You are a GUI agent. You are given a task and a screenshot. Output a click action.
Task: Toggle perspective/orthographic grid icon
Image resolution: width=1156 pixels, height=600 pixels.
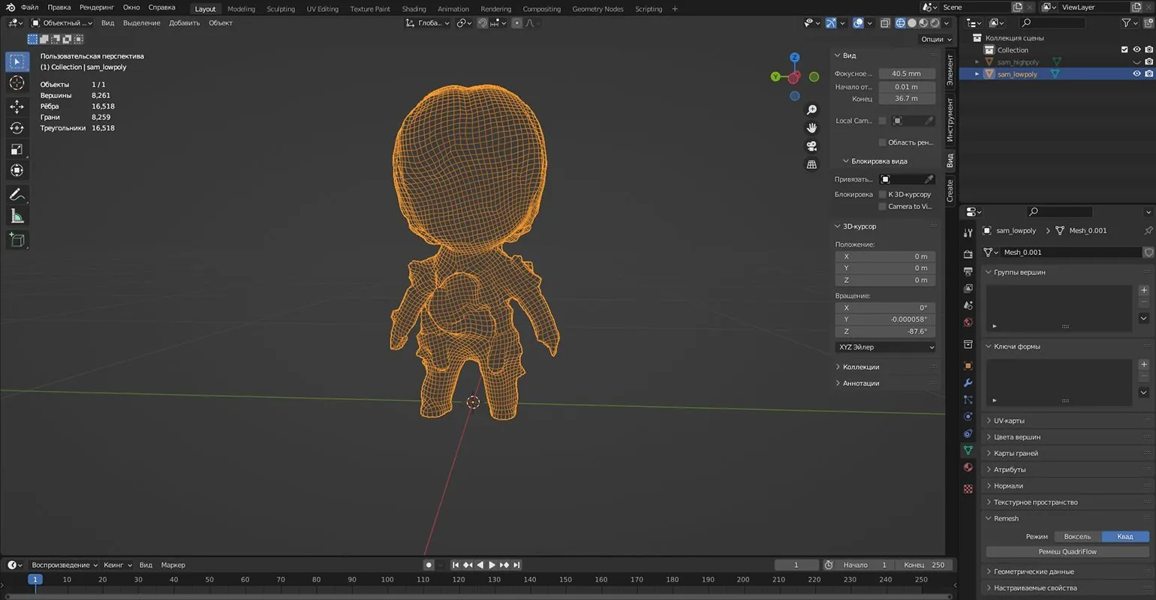(x=811, y=164)
